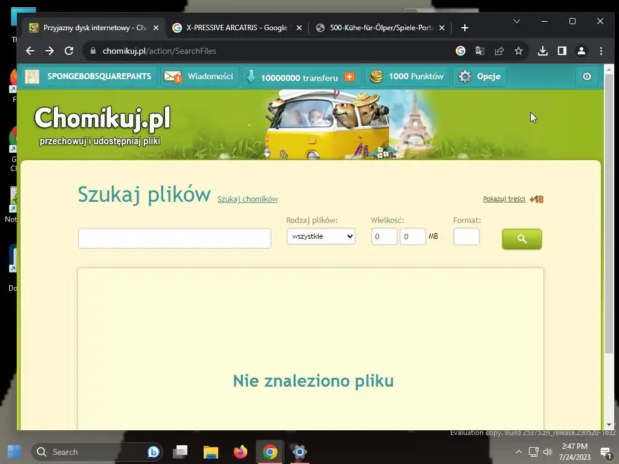619x464 pixels.
Task: Close the Przyjazny dysk internetowy tab
Action: point(156,28)
